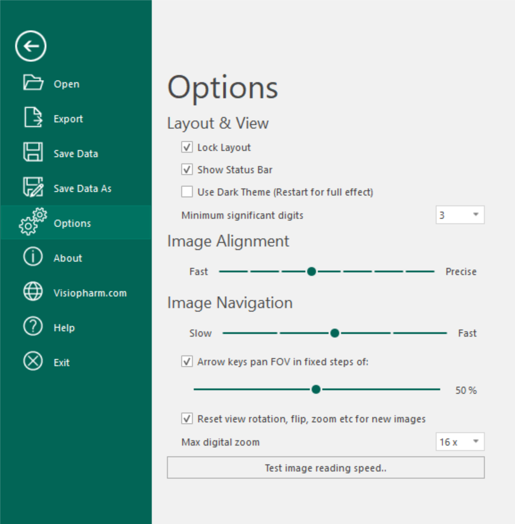The image size is (515, 524).
Task: Enable the Use Dark Theme checkbox
Action: point(187,192)
